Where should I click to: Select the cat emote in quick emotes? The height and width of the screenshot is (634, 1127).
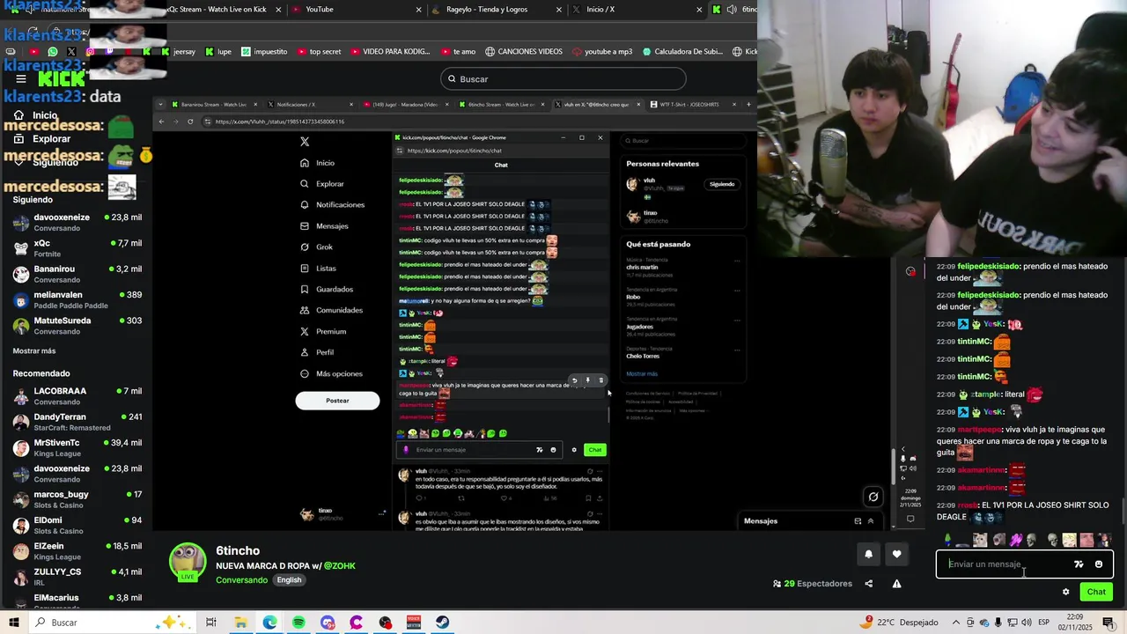(980, 540)
